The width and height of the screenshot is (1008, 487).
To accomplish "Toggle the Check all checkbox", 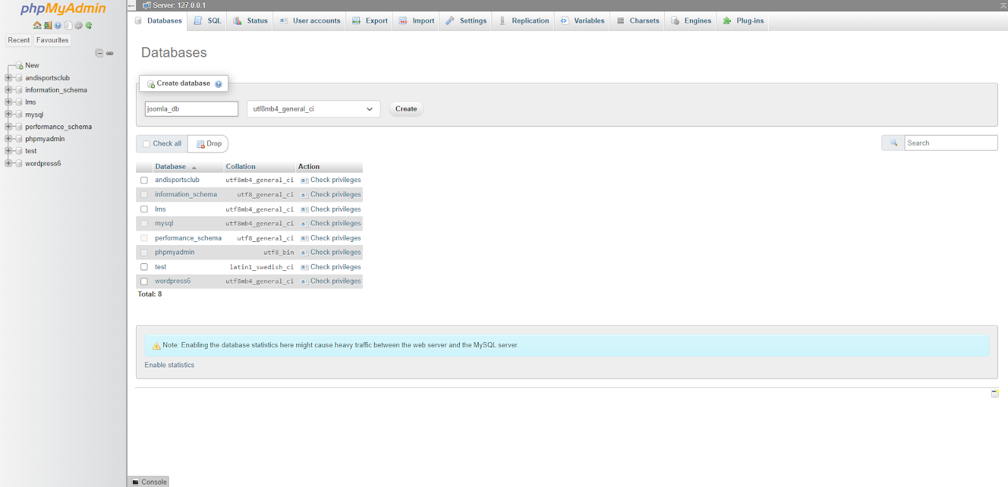I will coord(146,144).
